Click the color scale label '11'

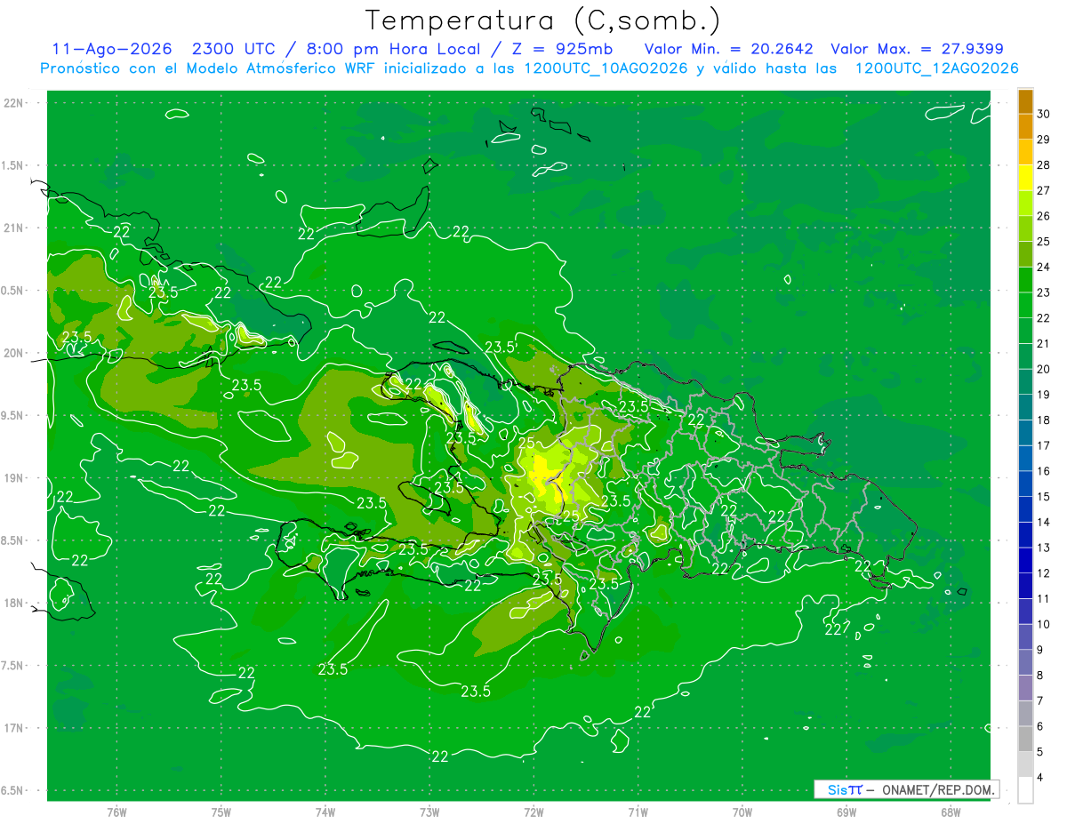click(x=1044, y=598)
